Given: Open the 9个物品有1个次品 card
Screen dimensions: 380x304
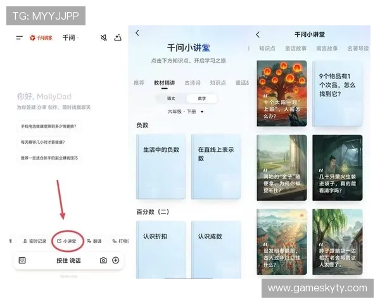Looking at the screenshot, I should click(x=338, y=94).
